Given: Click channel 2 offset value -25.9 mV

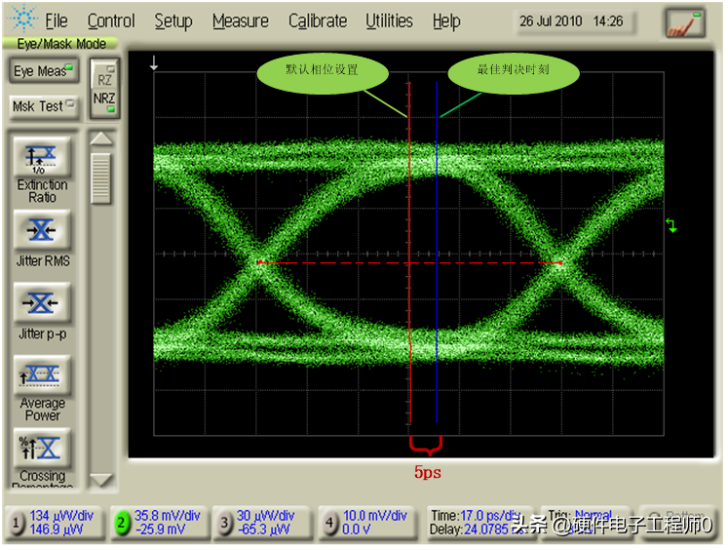Looking at the screenshot, I should [x=160, y=530].
